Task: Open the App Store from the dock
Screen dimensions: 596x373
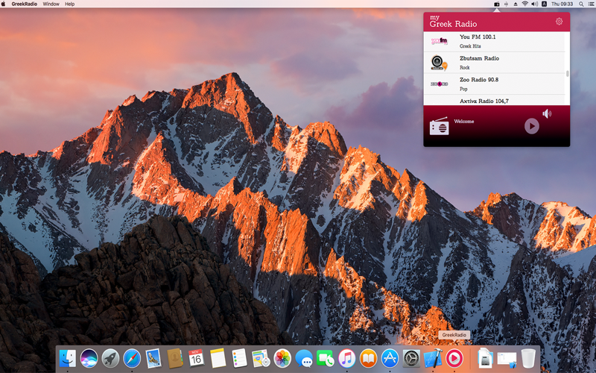Action: [x=390, y=358]
